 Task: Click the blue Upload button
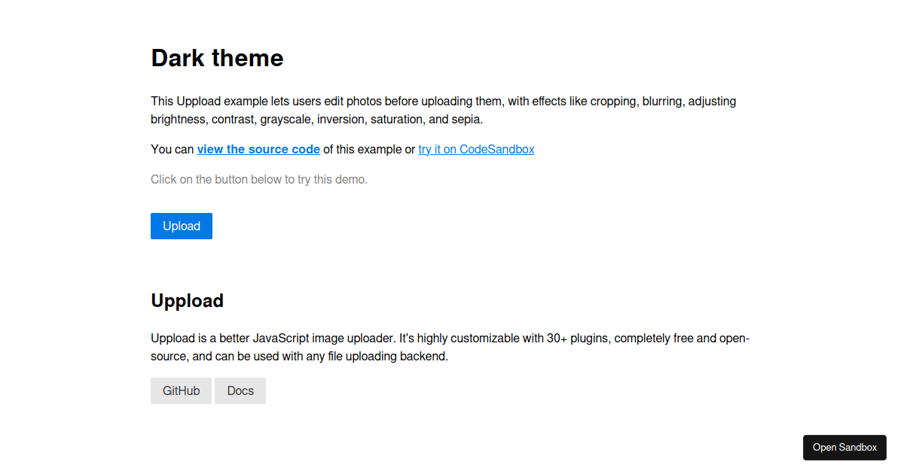(x=181, y=226)
